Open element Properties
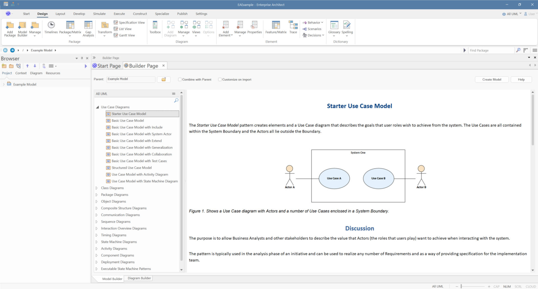538x289 pixels. pyautogui.click(x=254, y=27)
